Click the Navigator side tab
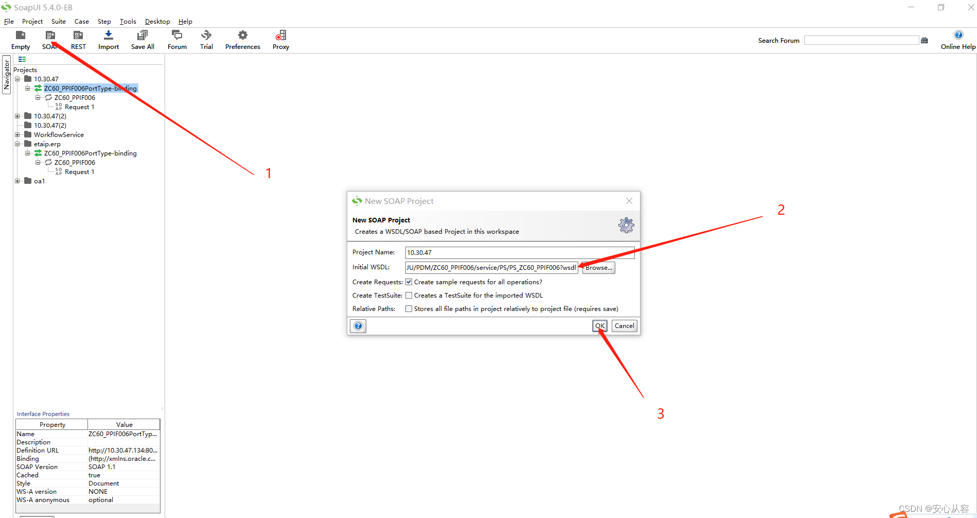977x518 pixels. click(x=7, y=75)
